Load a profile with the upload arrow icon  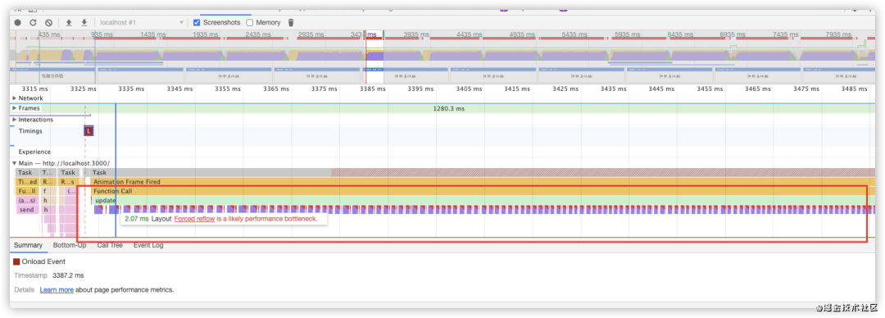click(x=69, y=23)
